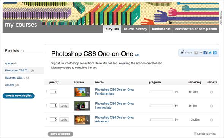The height and width of the screenshot is (138, 224).
Task: Click the 6h 35m remaining time
Action: pyautogui.click(x=194, y=92)
